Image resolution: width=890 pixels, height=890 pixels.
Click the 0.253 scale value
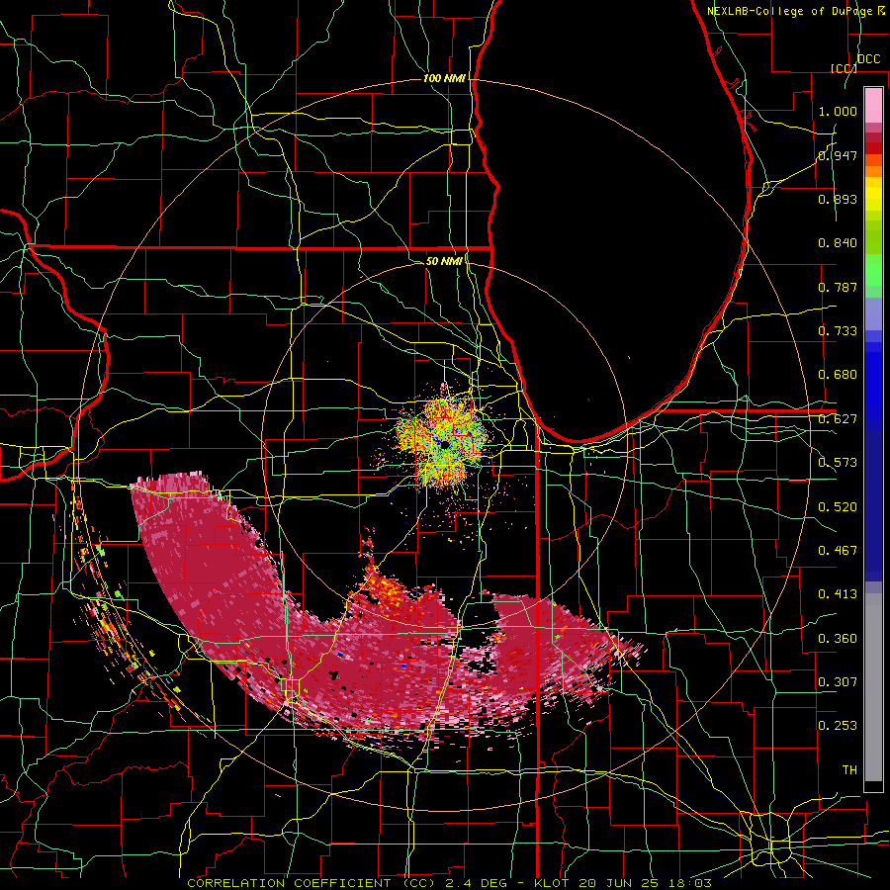click(838, 726)
